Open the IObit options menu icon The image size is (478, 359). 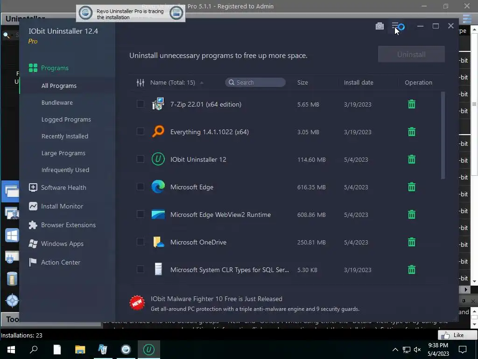click(x=395, y=26)
